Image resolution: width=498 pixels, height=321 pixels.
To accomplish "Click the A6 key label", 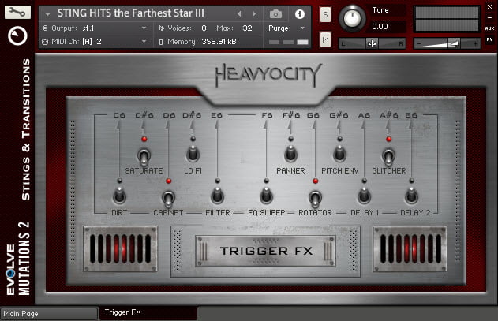I will click(x=364, y=115).
